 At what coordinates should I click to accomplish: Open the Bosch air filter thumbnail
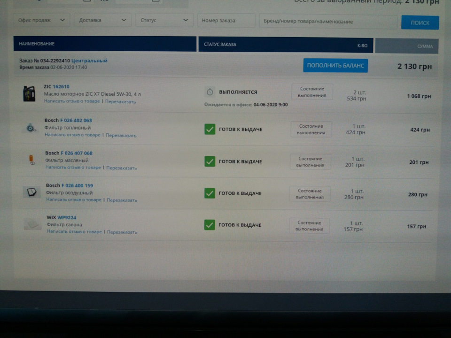pos(31,192)
